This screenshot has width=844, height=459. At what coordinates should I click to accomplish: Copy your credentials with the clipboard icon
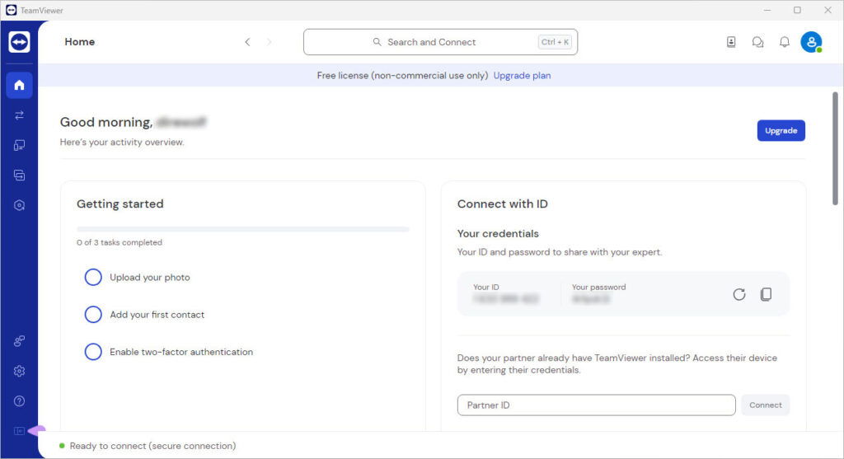[x=766, y=294]
